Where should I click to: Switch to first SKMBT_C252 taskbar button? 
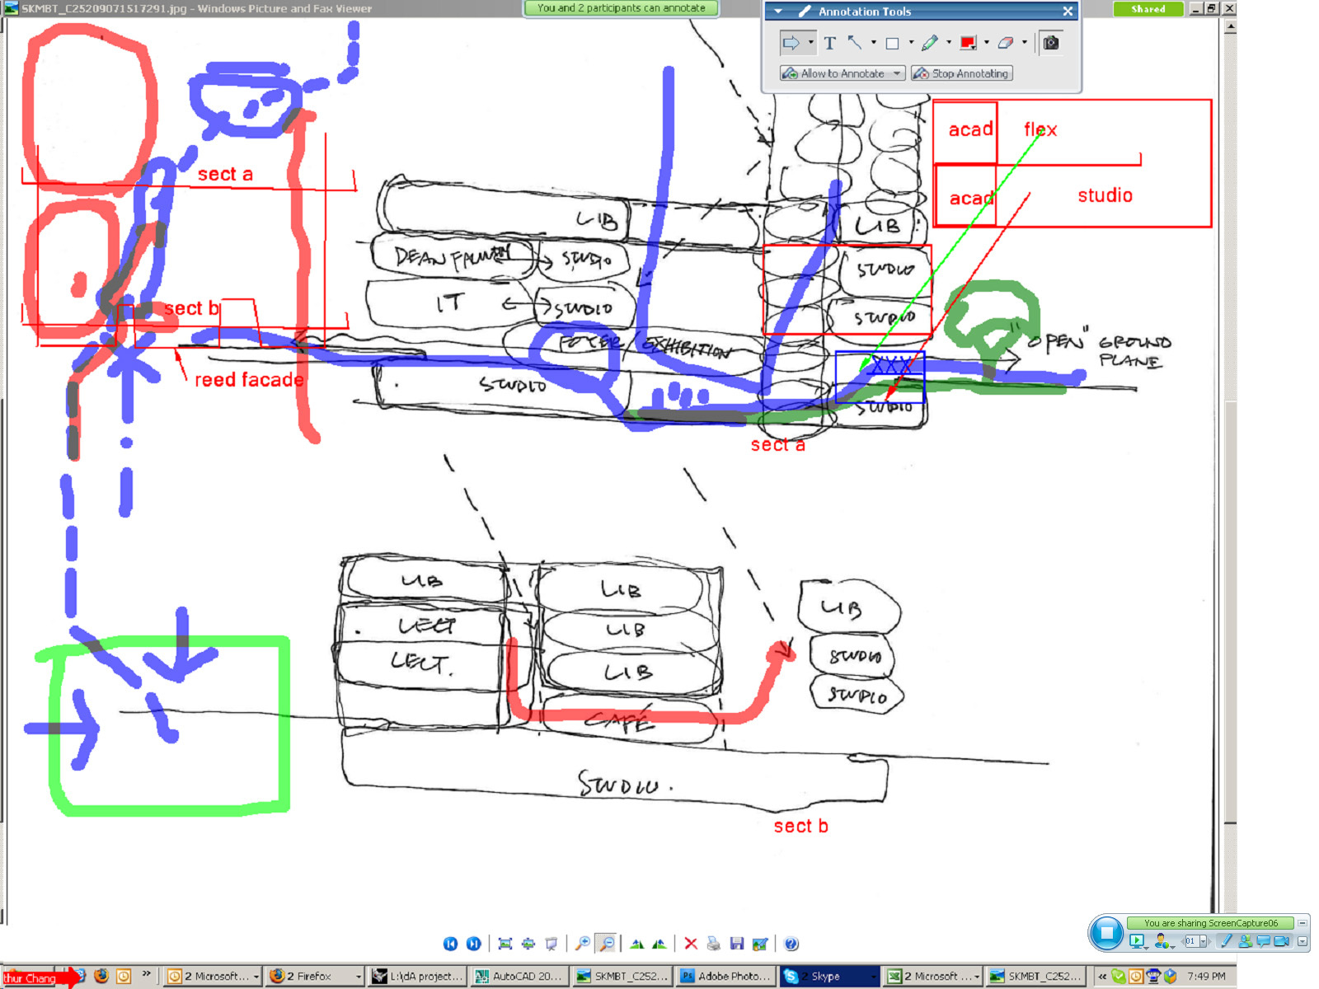pos(624,976)
